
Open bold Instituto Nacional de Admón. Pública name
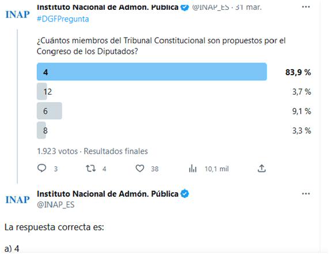[x=107, y=193]
